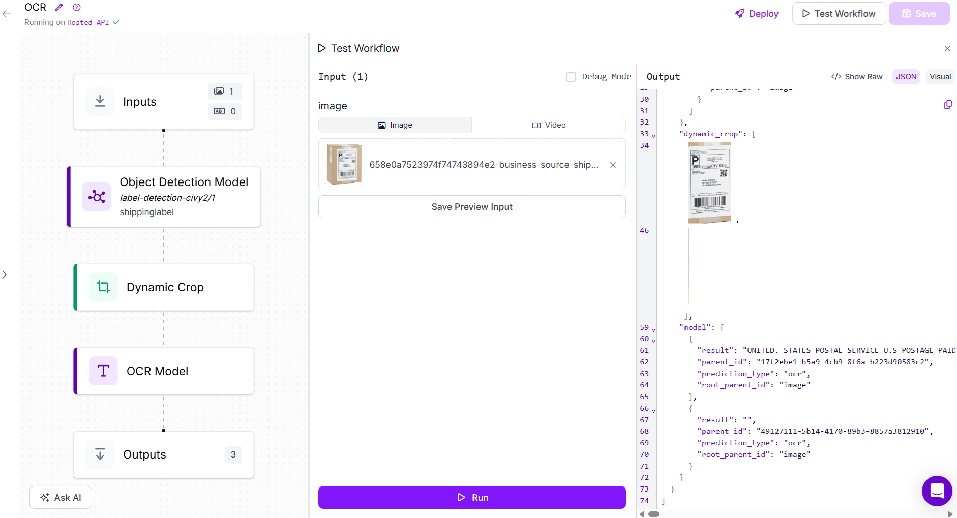Collapse the dynamic_crop array at line 33

[x=653, y=136]
